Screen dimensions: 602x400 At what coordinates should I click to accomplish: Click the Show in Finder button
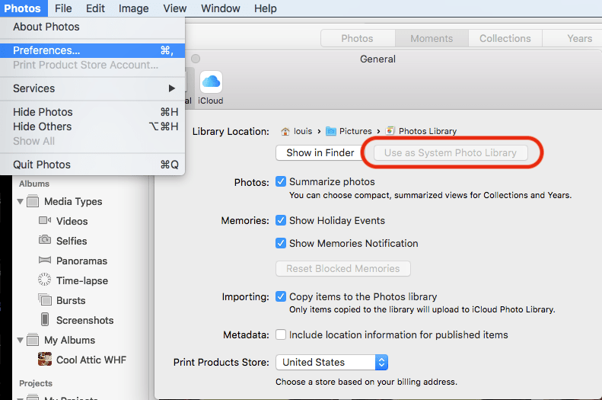320,152
